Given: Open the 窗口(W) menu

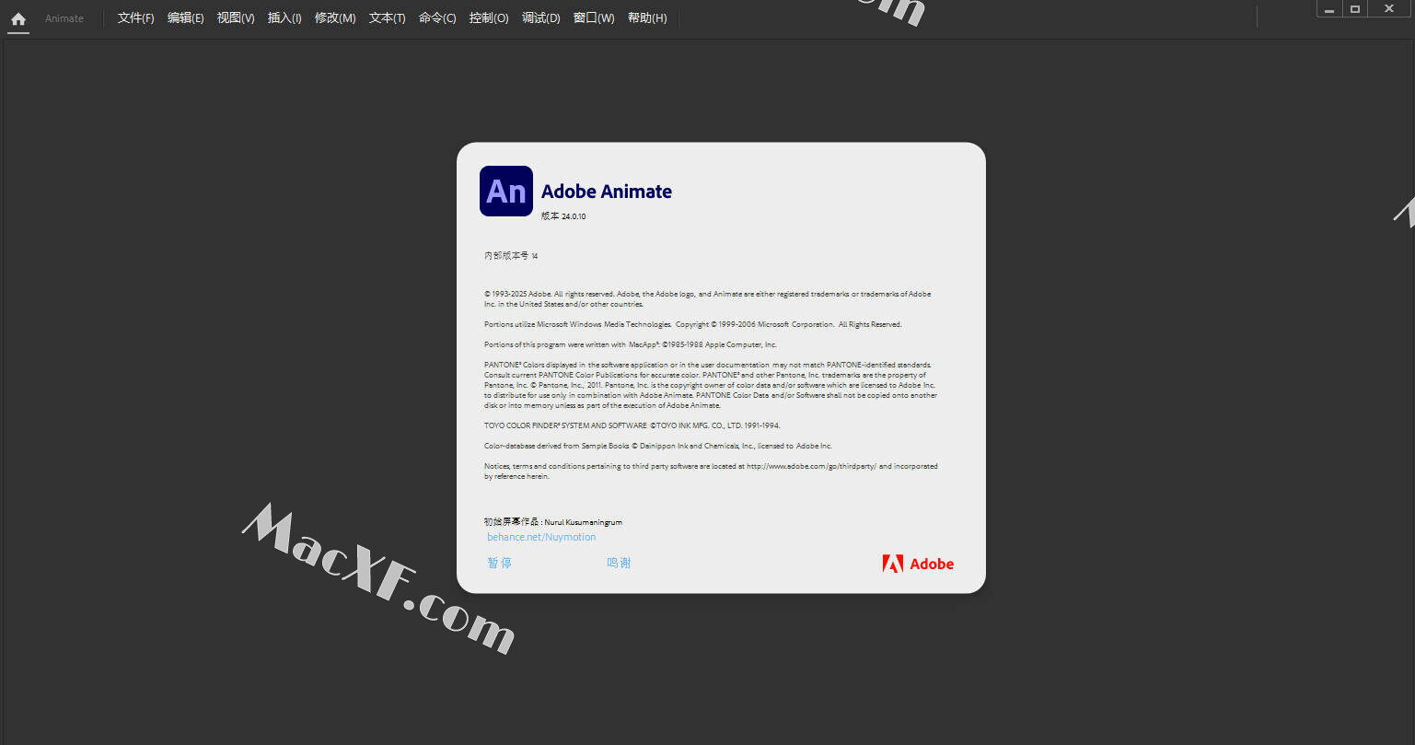Looking at the screenshot, I should [x=594, y=18].
